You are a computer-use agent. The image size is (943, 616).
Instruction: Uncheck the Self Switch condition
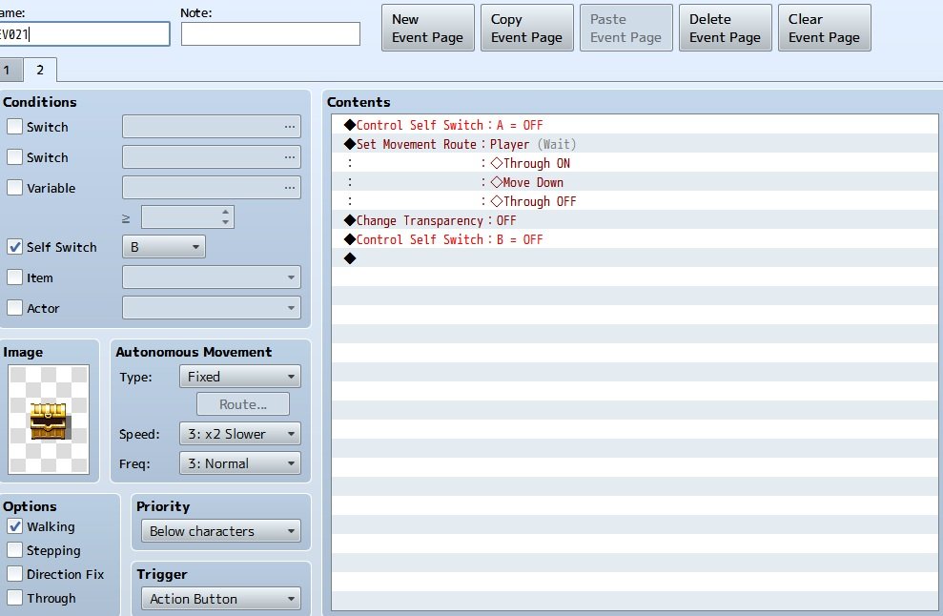point(14,247)
